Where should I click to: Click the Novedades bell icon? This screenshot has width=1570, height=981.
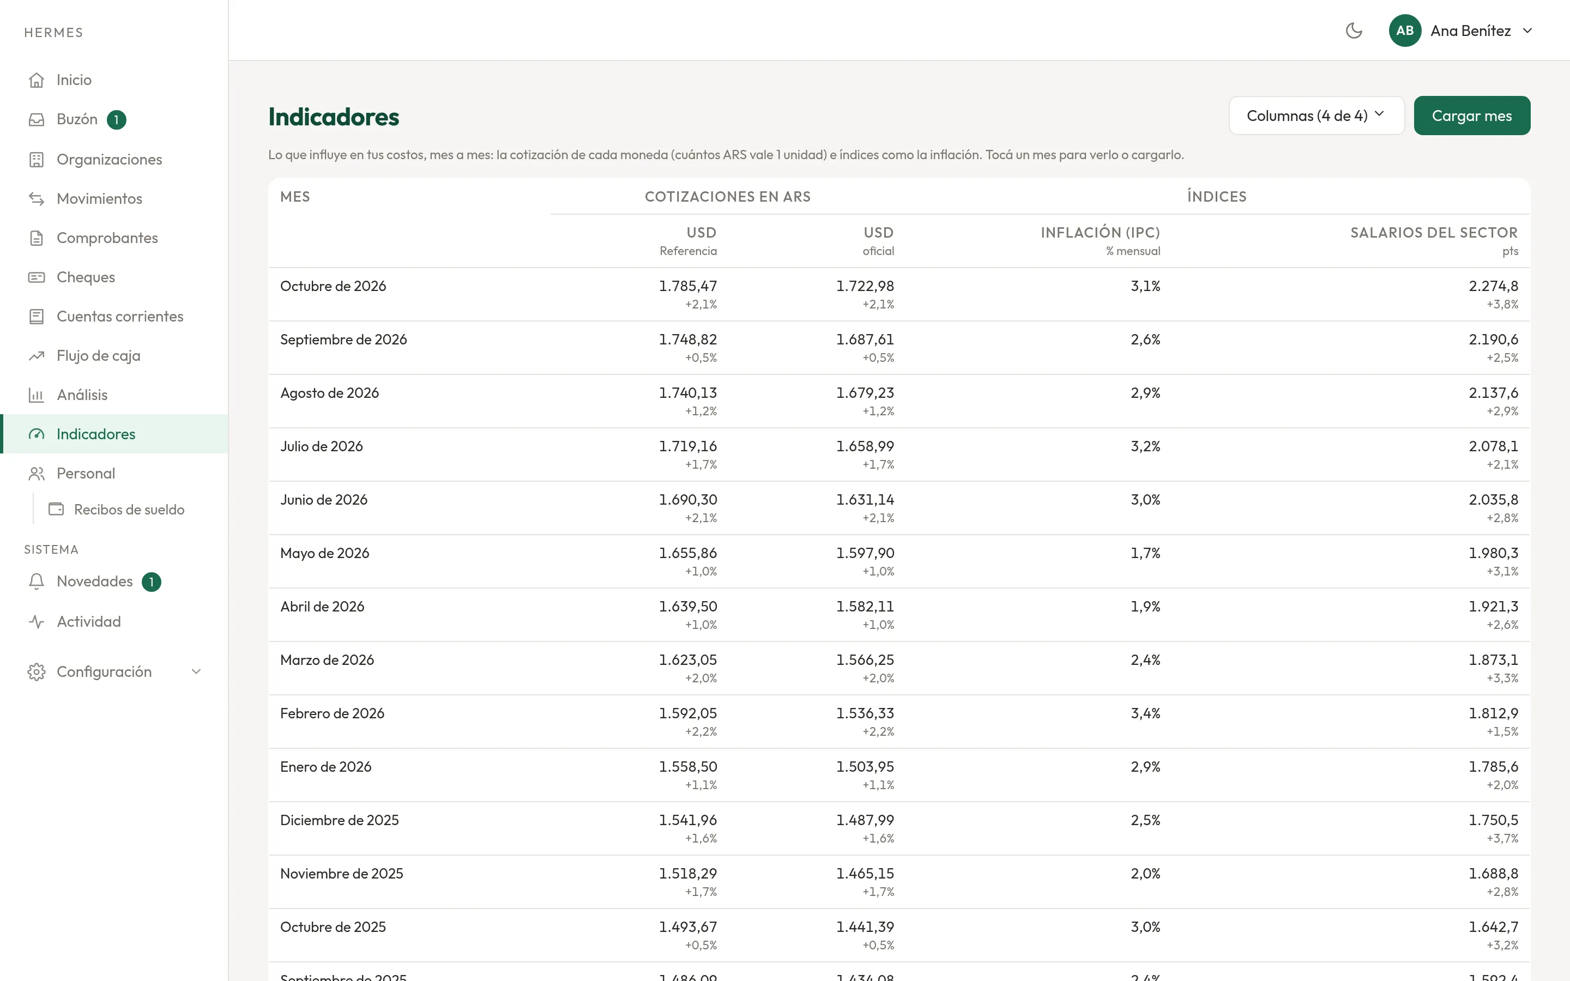click(x=37, y=582)
